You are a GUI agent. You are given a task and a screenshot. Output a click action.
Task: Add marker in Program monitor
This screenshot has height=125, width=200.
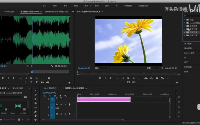tap(100, 78)
